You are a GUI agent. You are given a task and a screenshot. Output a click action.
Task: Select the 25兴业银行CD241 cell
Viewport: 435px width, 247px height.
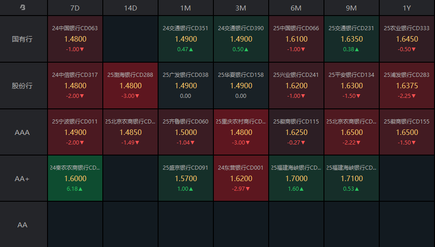tap(296, 86)
